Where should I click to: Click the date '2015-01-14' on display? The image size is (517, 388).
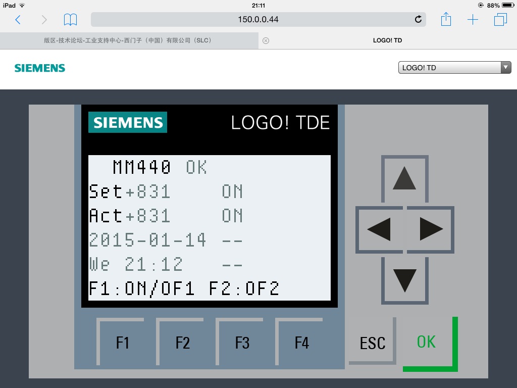[x=148, y=240]
